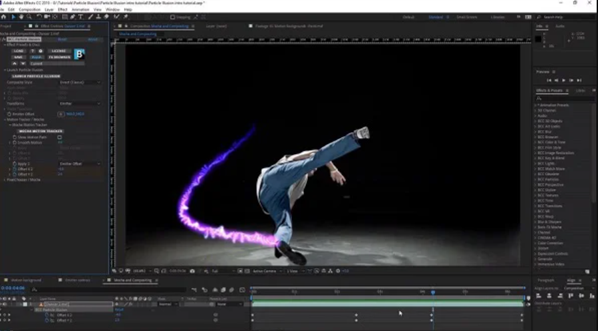
Task: Select the Zoom magnifier tool
Action: point(29,17)
